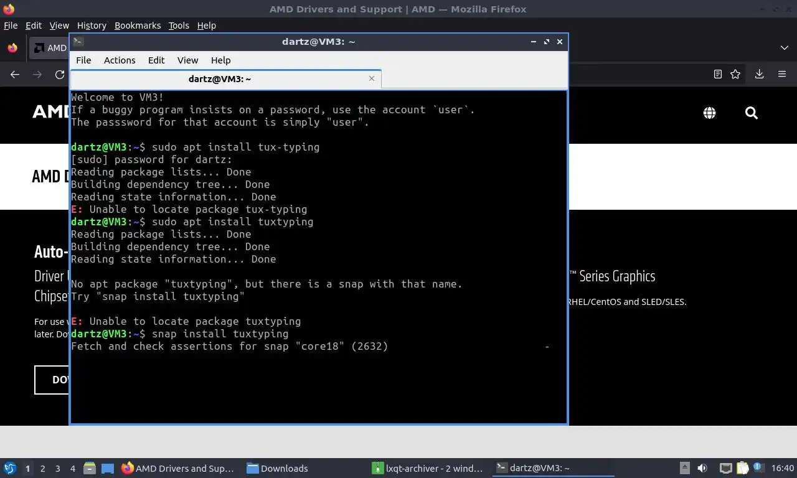
Task: Open the terminal Edit menu
Action: point(156,60)
